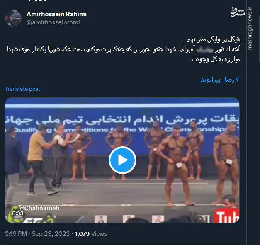Open the @amirhosseinrhmi handle link
Image resolution: width=260 pixels, height=245 pixels.
pos(53,22)
